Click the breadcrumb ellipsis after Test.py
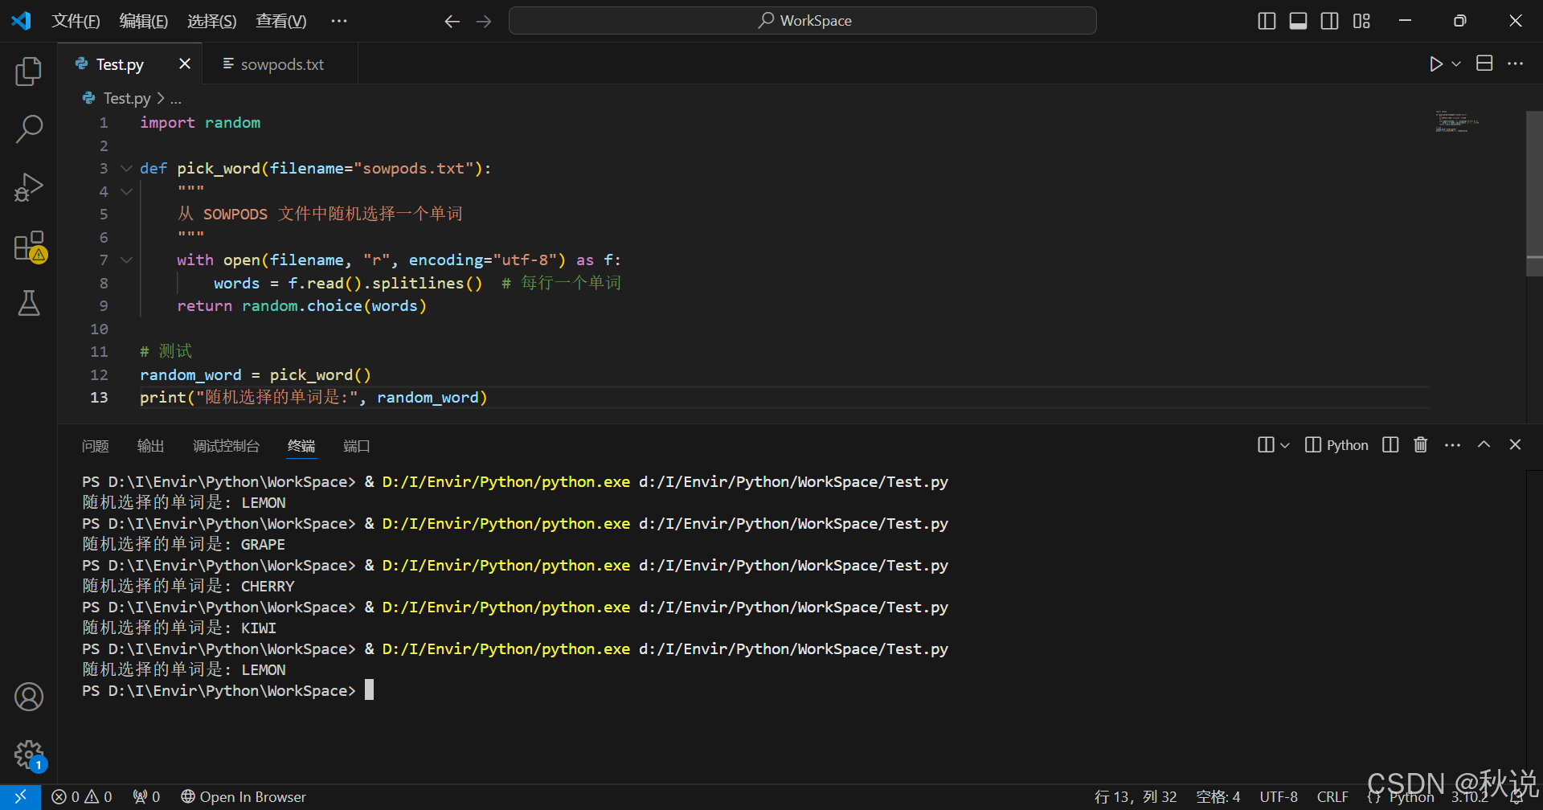This screenshot has height=810, width=1543. 176,99
